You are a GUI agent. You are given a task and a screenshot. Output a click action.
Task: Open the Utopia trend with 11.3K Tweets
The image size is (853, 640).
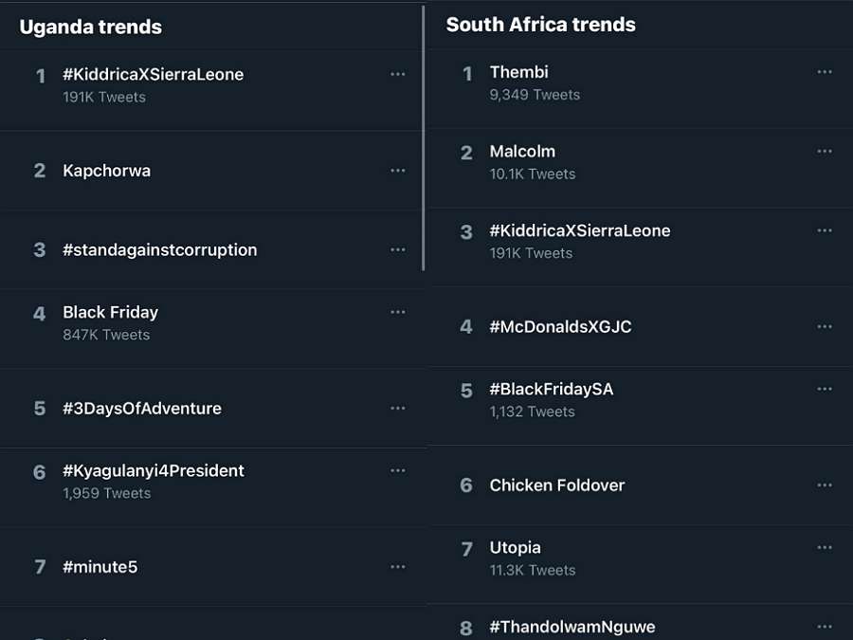[x=516, y=548]
